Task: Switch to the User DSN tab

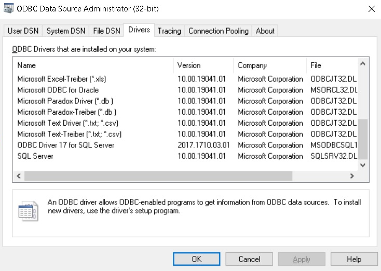Action: pyautogui.click(x=23, y=31)
